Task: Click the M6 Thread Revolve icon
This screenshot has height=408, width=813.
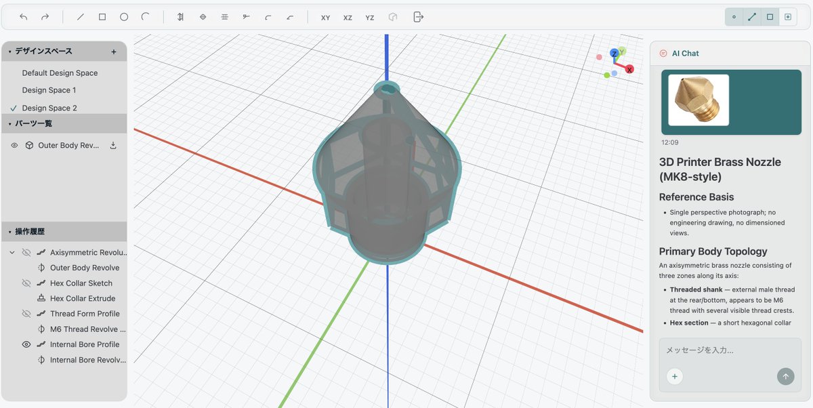Action: pyautogui.click(x=41, y=329)
